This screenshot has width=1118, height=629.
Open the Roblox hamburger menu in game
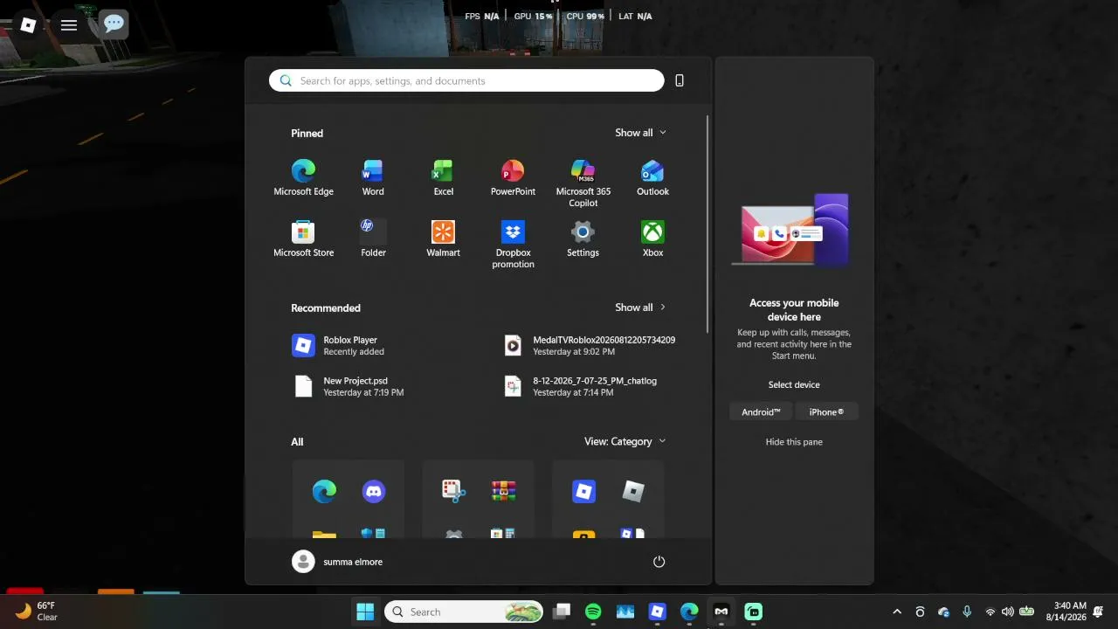tap(69, 25)
